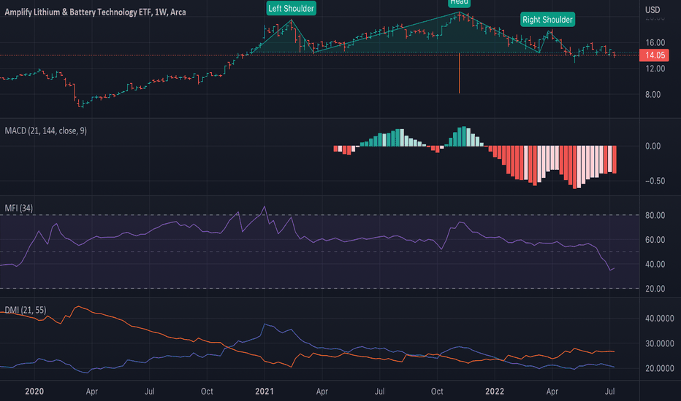681x401 pixels.
Task: Click the 2021 label on time axis
Action: coord(265,392)
